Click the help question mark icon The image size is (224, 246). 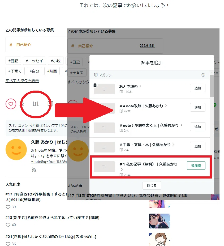203,75
